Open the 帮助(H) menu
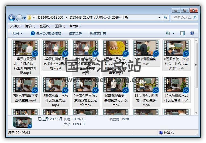This screenshot has height=143, width=206. [x=75, y=26]
